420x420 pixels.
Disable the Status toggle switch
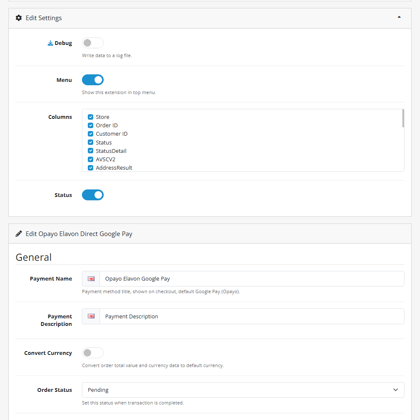tap(92, 195)
